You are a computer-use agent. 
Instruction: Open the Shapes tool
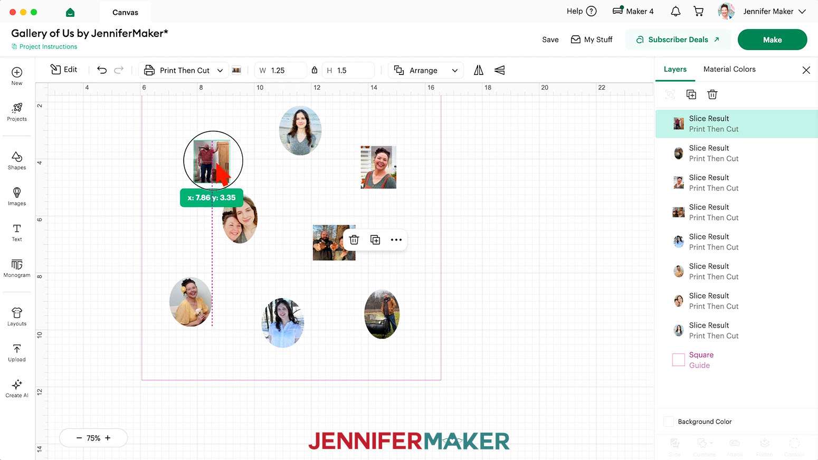(x=17, y=161)
